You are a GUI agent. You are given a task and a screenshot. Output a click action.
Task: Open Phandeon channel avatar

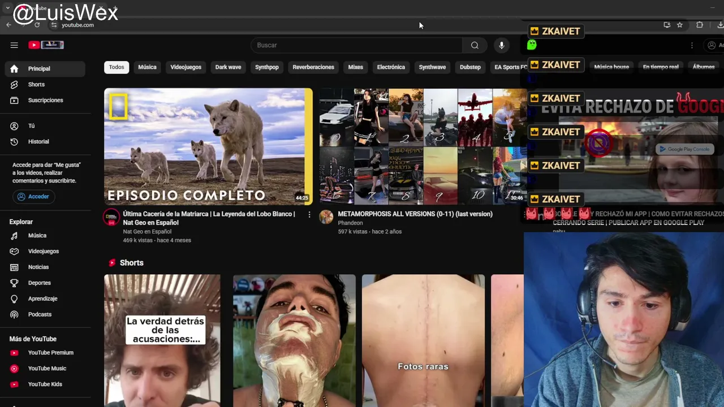(326, 217)
